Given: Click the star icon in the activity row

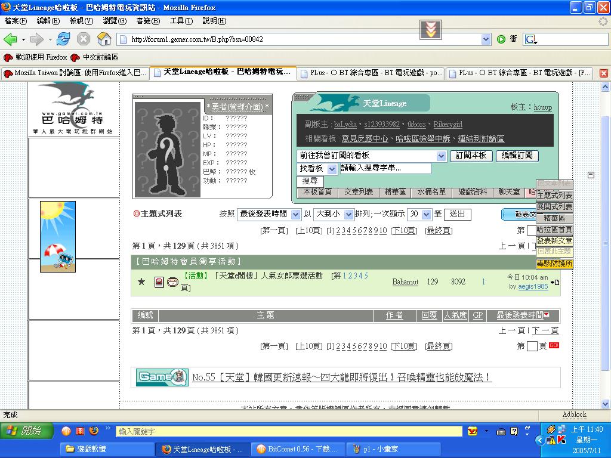Looking at the screenshot, I should click(x=141, y=281).
